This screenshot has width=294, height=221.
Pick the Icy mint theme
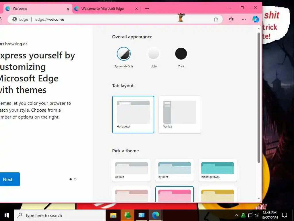(175, 170)
